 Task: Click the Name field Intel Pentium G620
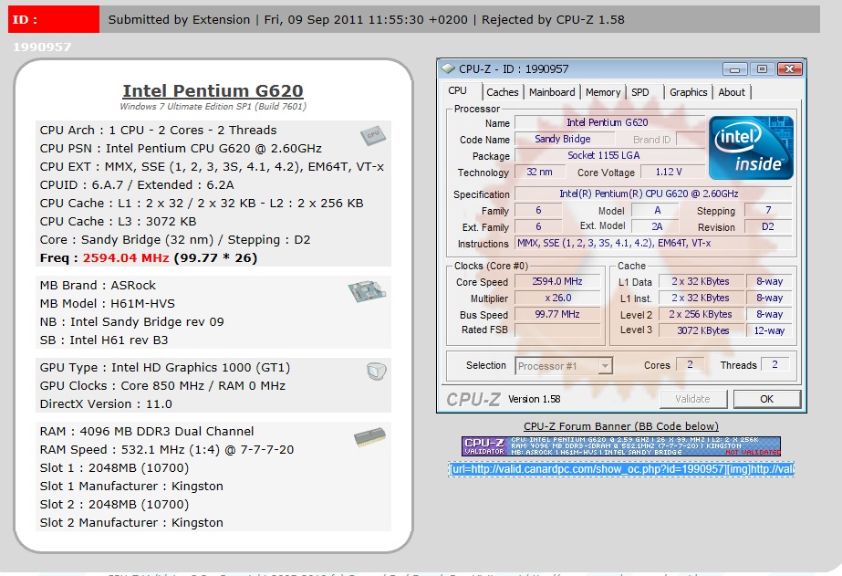(x=609, y=122)
